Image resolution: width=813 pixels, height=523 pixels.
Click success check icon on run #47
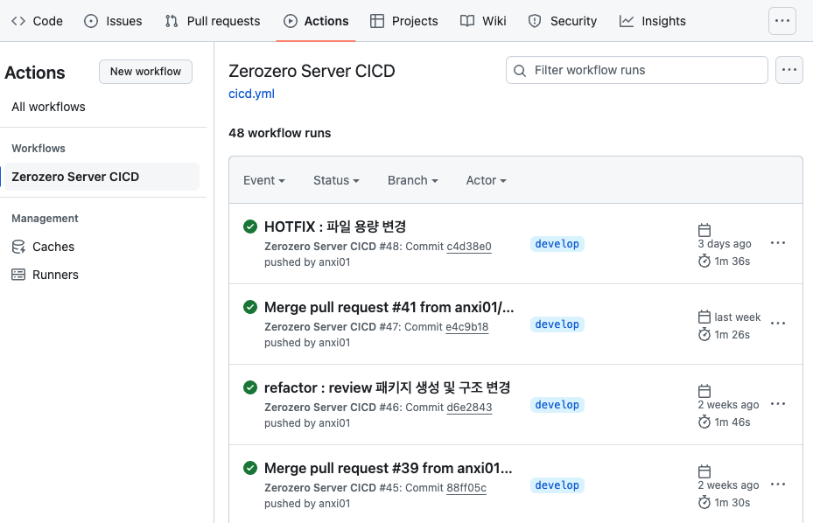(250, 307)
